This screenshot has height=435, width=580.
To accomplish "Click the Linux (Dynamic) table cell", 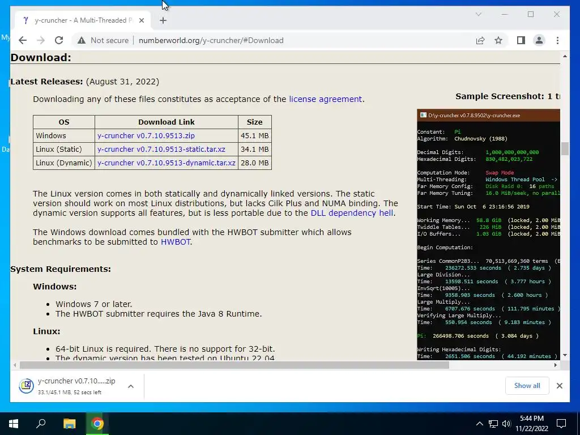I will click(64, 163).
